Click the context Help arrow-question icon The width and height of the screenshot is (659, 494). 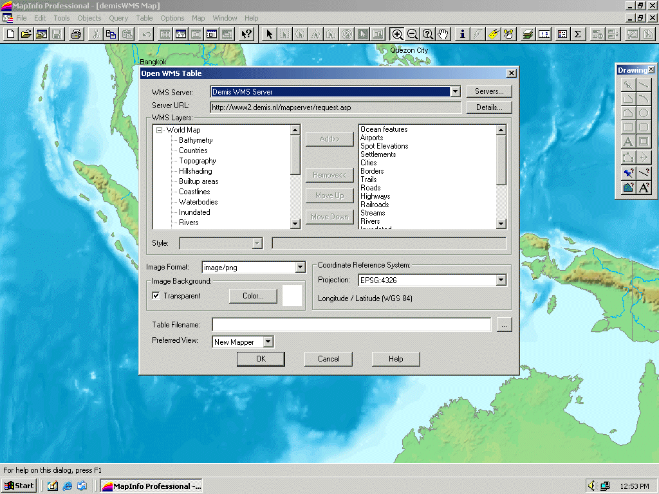[246, 34]
